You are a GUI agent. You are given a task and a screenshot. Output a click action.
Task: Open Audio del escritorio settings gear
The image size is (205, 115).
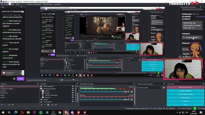point(132,92)
